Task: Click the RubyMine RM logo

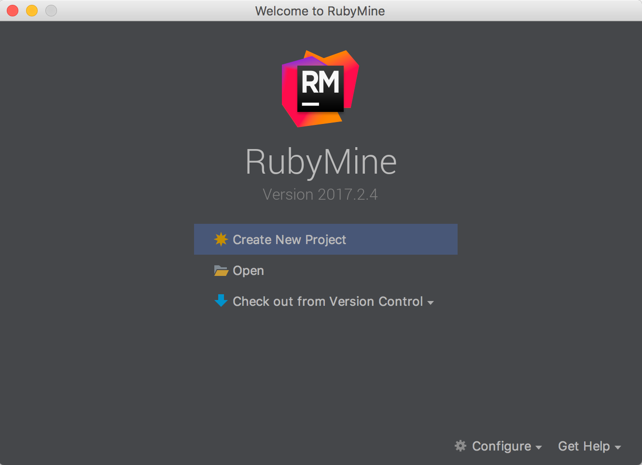Action: (x=321, y=89)
